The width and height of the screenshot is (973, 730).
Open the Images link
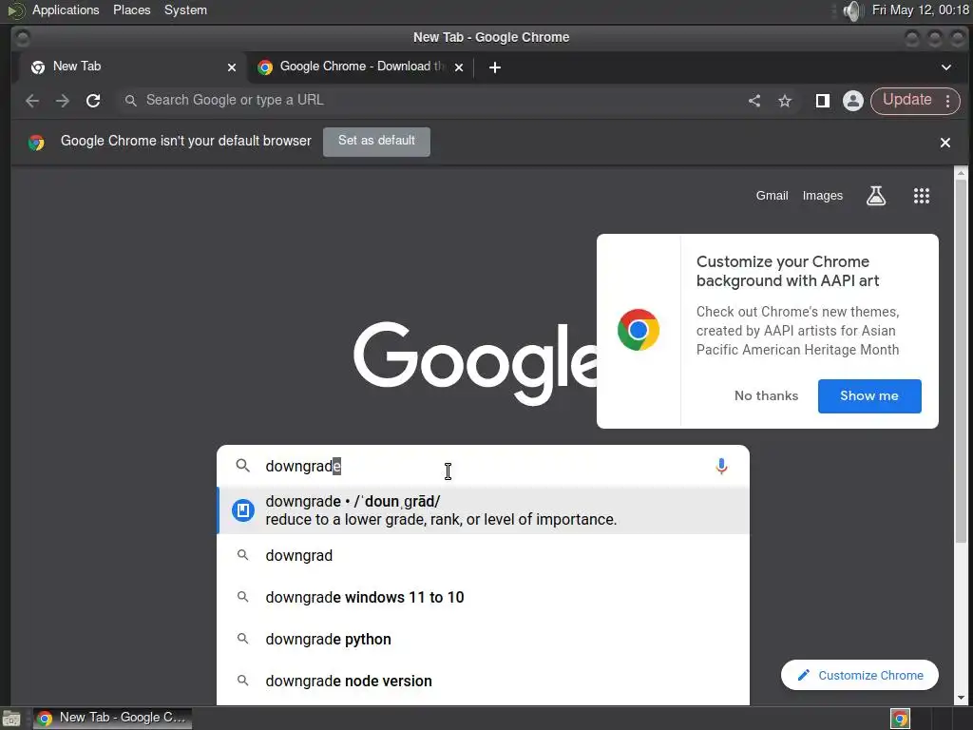tap(822, 196)
